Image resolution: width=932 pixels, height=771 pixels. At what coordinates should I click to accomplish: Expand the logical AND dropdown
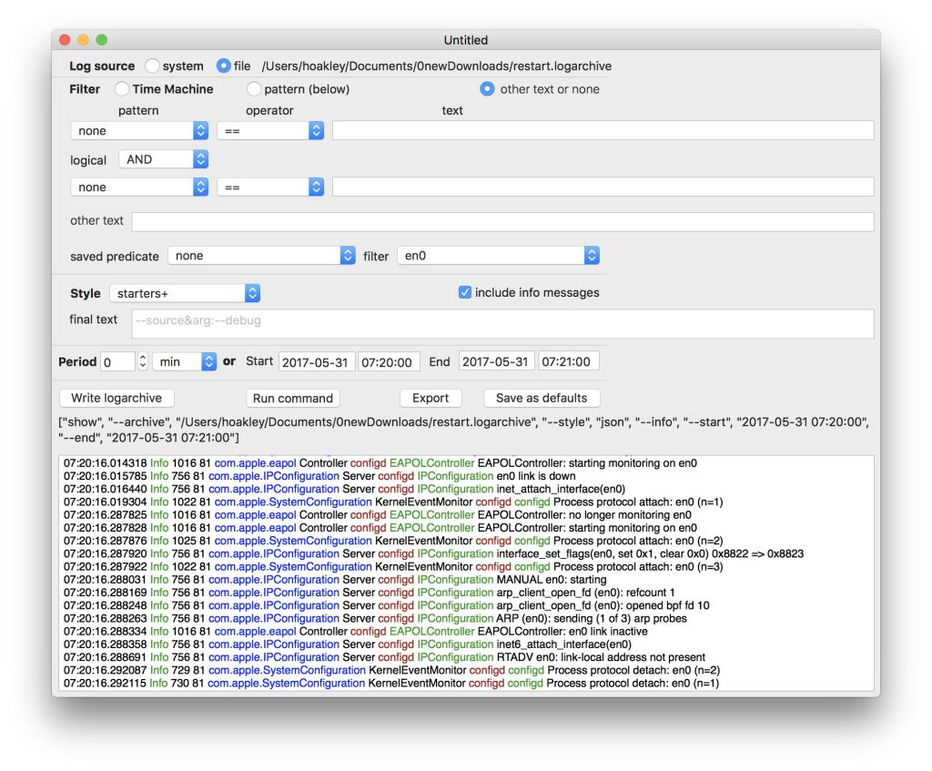(163, 159)
